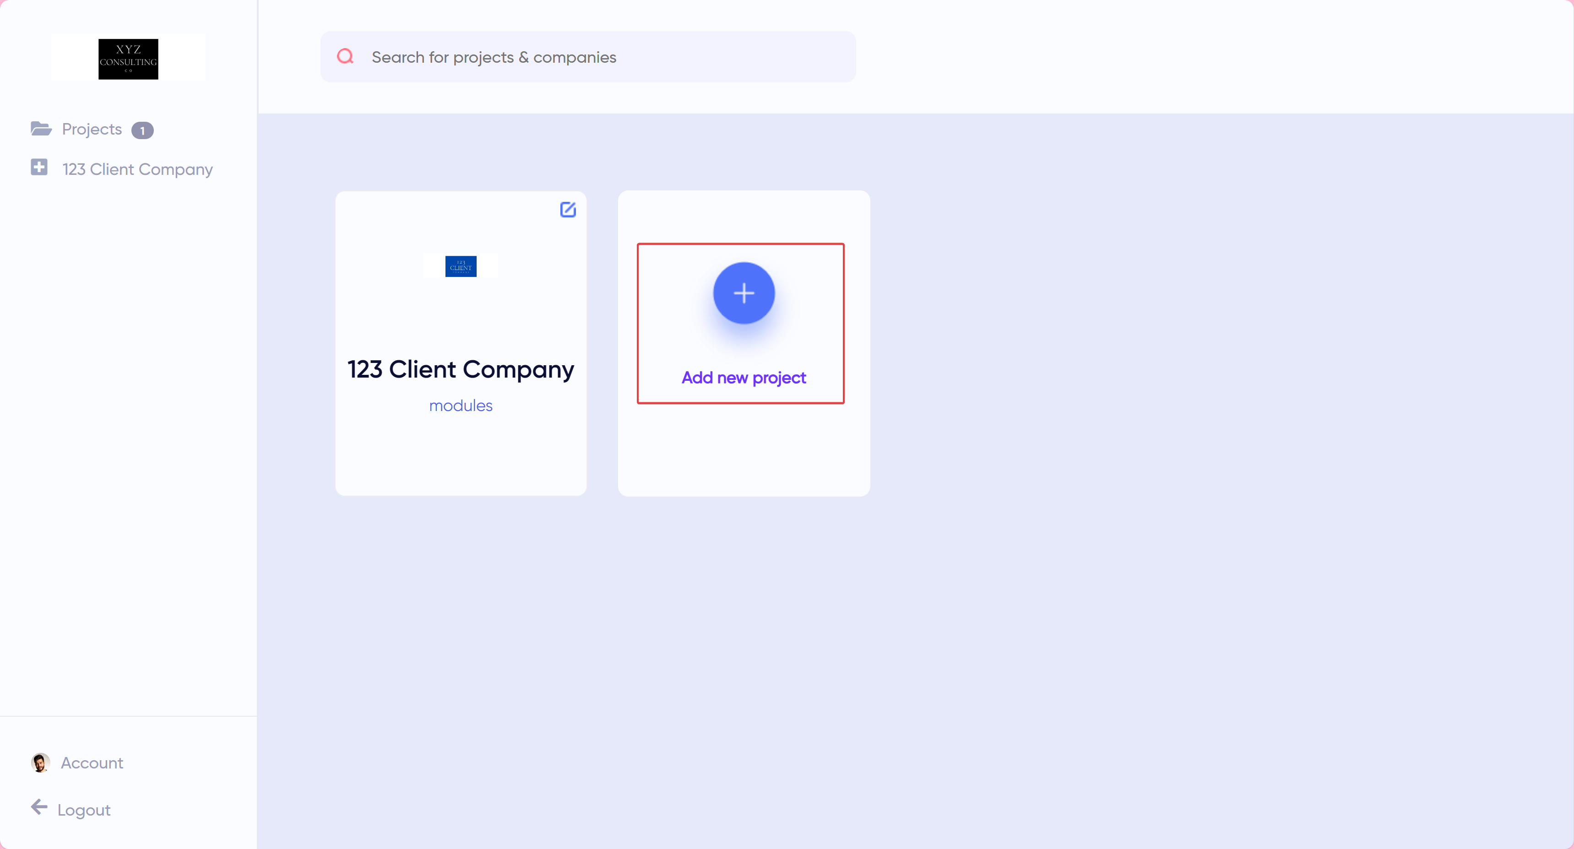Viewport: 1574px width, 849px height.
Task: Click the account avatar picture
Action: (40, 762)
